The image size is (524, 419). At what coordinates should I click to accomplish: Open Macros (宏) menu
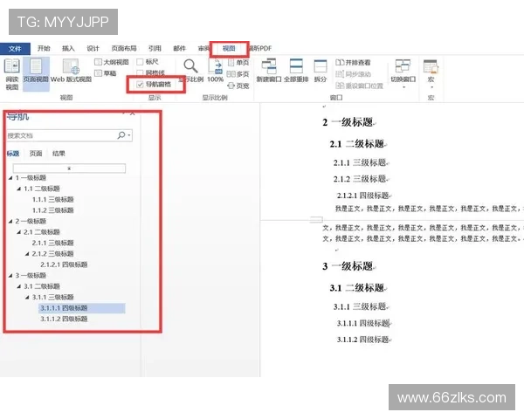pyautogui.click(x=431, y=73)
